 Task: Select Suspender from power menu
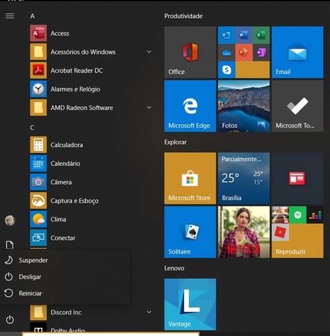[65, 260]
